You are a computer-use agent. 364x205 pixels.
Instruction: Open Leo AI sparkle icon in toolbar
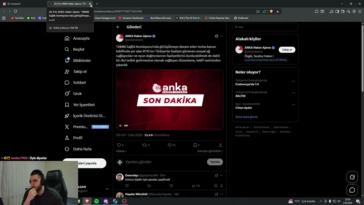[348, 11]
